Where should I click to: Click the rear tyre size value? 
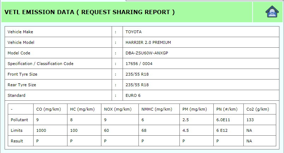point(137,85)
